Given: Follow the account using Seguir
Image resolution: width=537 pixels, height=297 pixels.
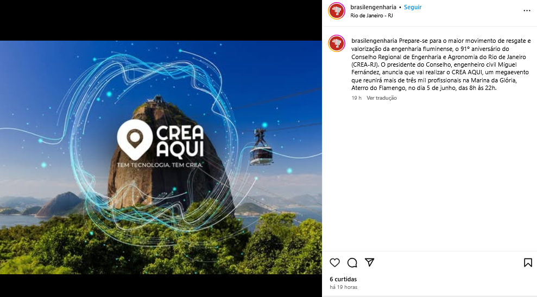Looking at the screenshot, I should click(x=412, y=7).
